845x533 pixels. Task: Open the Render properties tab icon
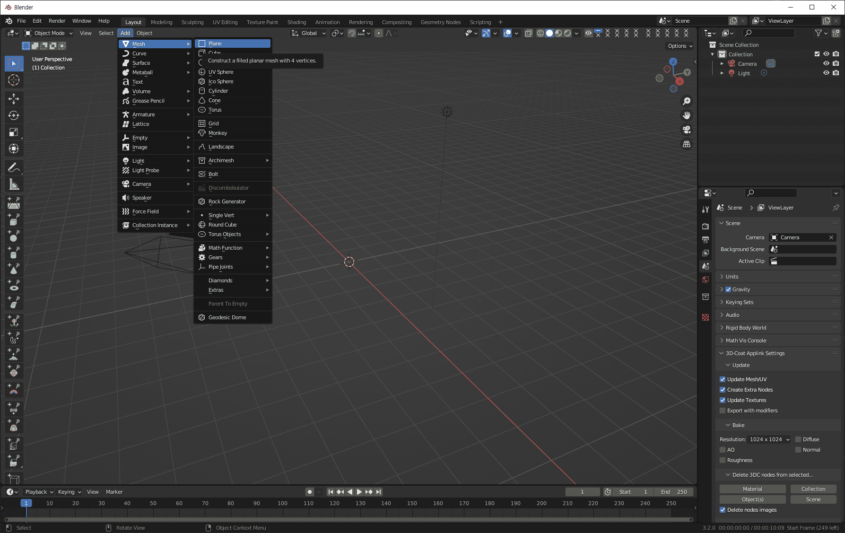pyautogui.click(x=706, y=227)
